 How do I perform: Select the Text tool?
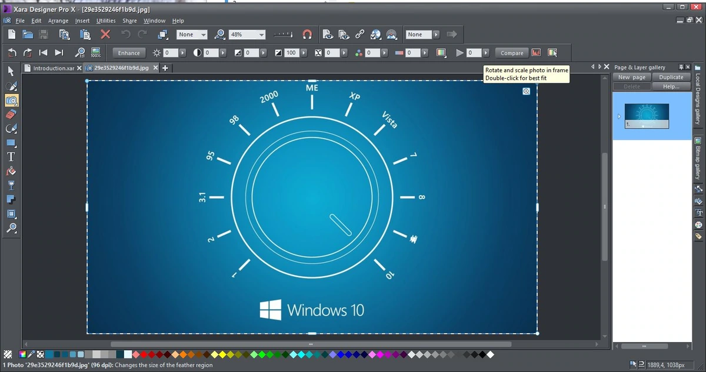click(x=11, y=157)
